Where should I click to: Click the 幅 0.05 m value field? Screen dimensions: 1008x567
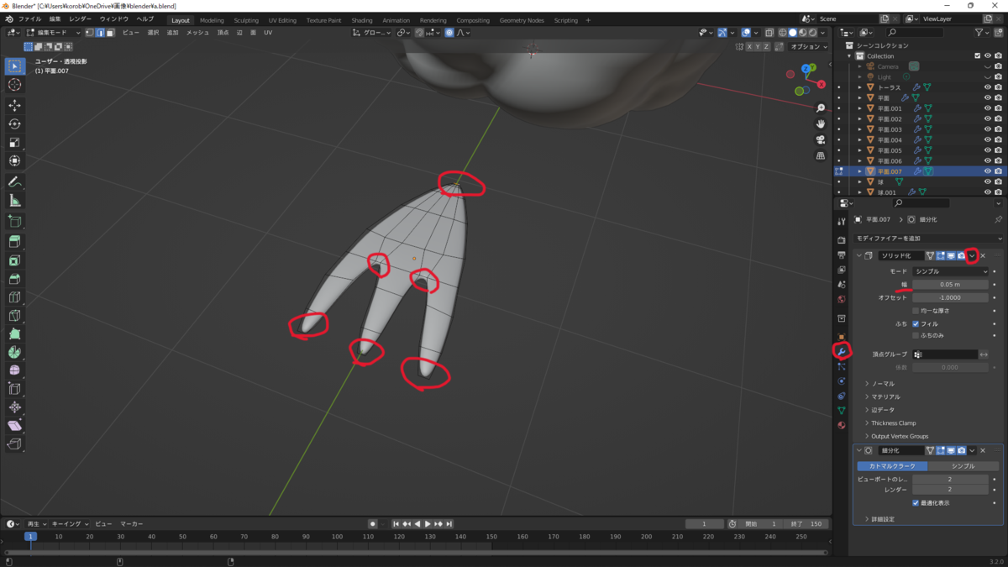point(950,284)
